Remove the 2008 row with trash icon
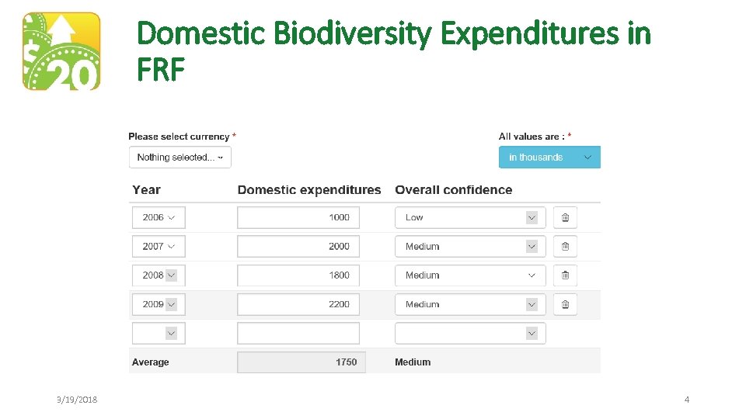This screenshot has height=419, width=746. pos(565,275)
